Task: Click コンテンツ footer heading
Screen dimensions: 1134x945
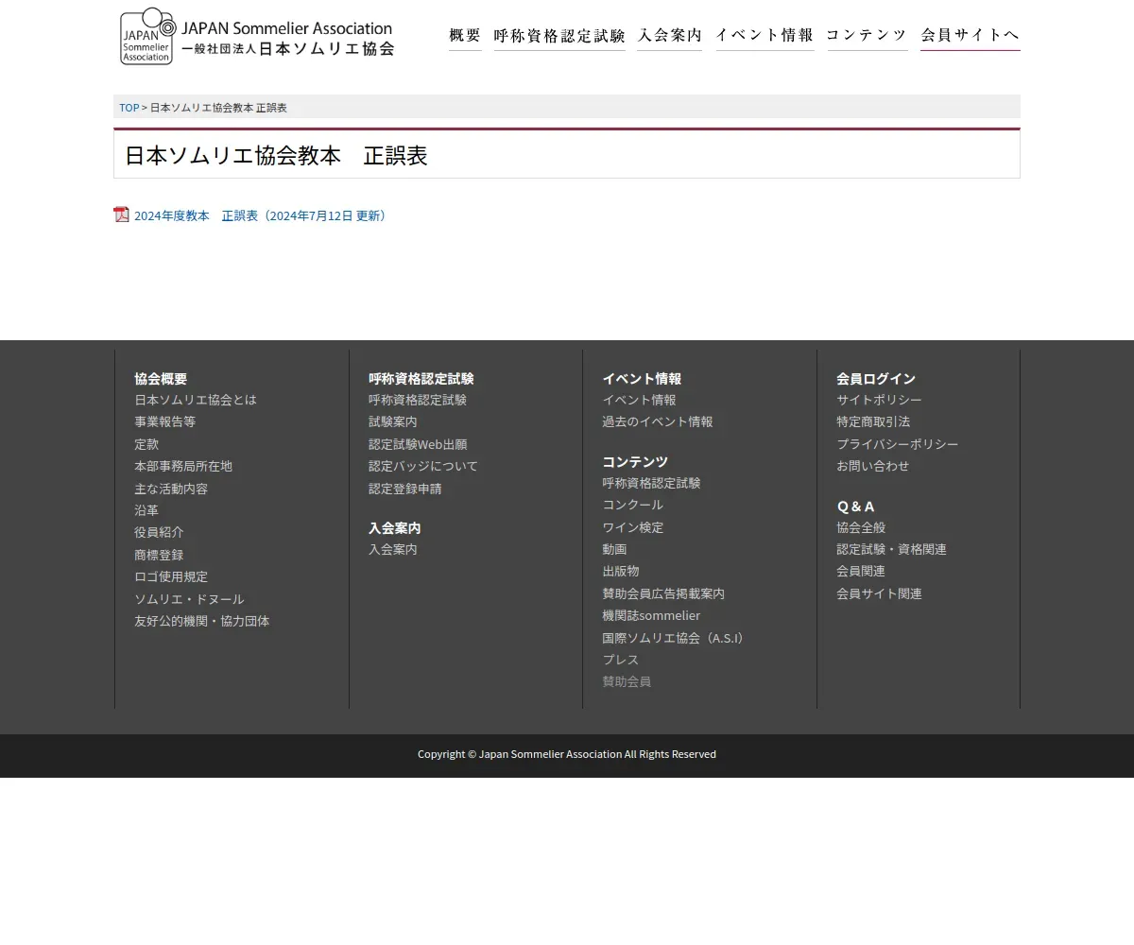Action: [635, 461]
